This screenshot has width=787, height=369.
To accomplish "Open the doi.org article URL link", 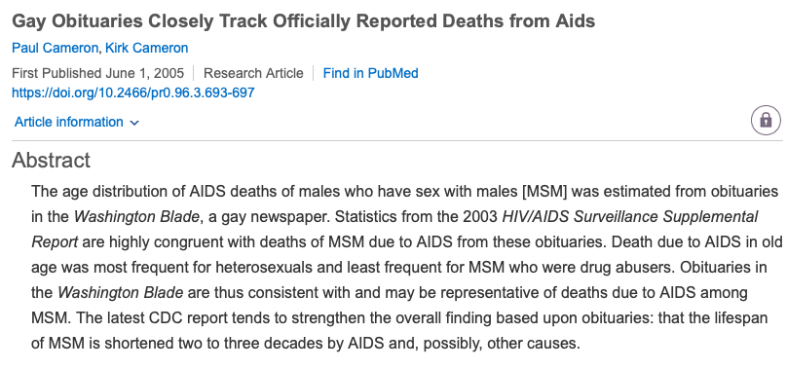I will [133, 92].
